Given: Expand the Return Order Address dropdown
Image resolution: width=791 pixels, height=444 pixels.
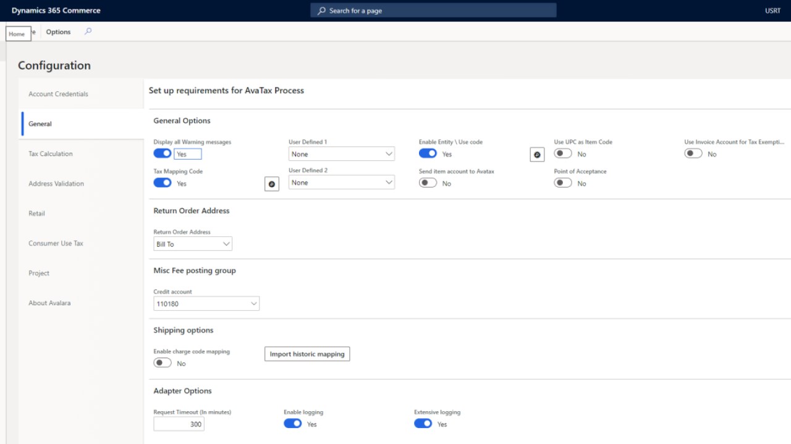Looking at the screenshot, I should click(193, 244).
